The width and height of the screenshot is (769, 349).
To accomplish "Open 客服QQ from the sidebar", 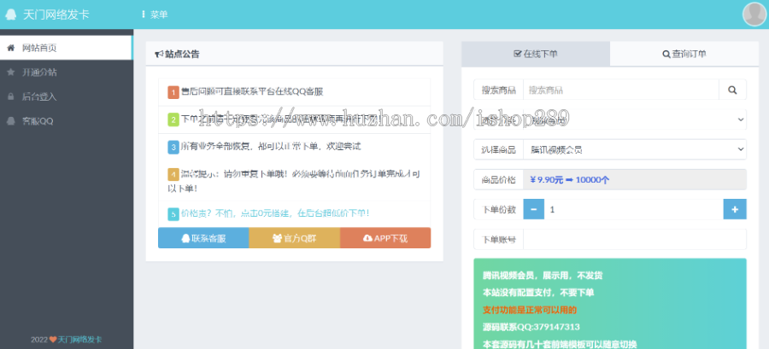I will coord(38,121).
